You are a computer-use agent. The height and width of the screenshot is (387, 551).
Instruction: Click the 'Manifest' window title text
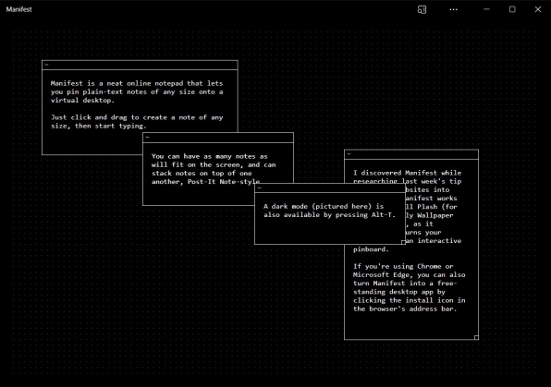[19, 9]
